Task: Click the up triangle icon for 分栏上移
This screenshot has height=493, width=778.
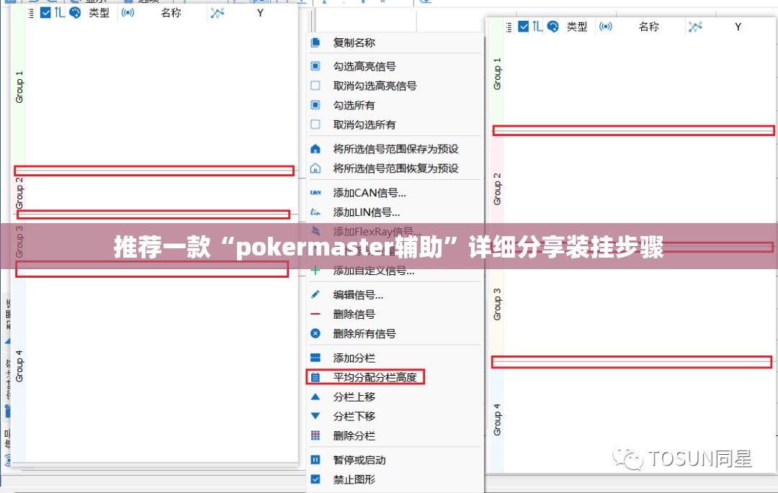Action: pyautogui.click(x=315, y=397)
